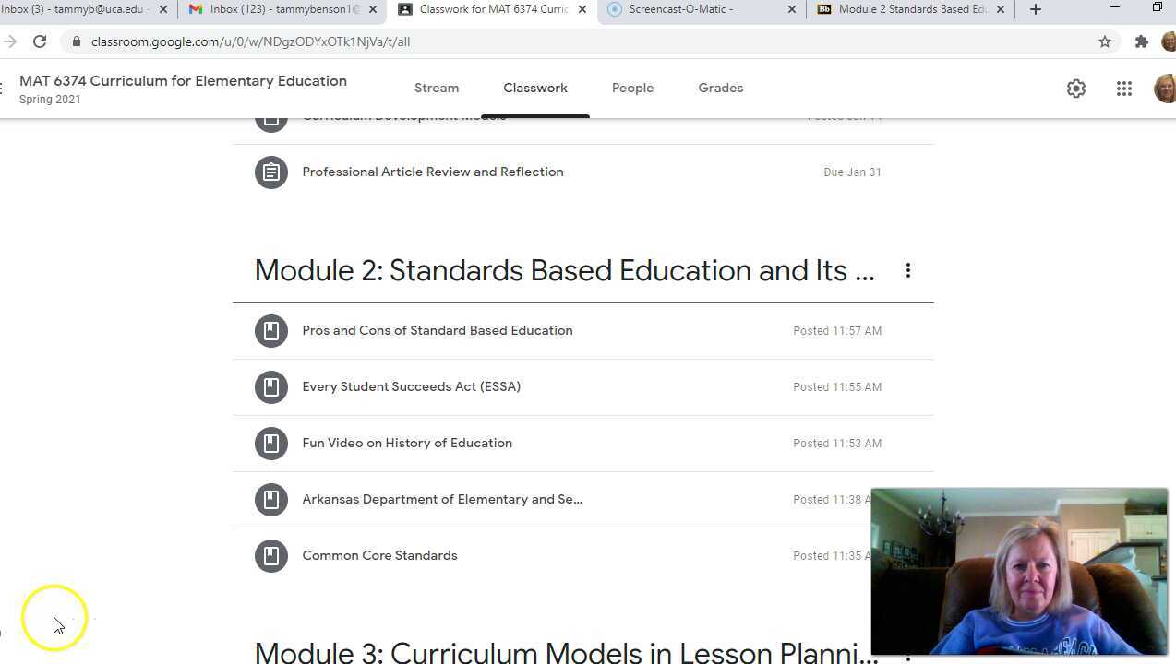Click the material icon for Every Student Succeeds Act
The image size is (1176, 664).
[x=270, y=386]
